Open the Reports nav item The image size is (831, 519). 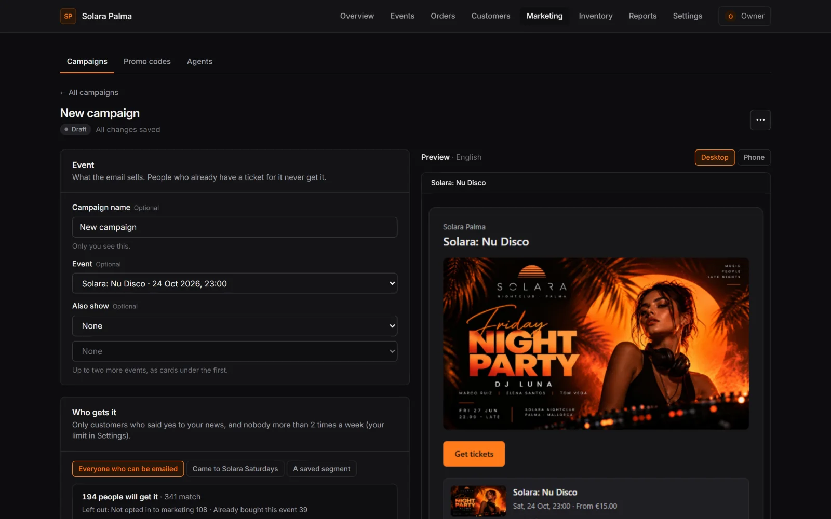[642, 16]
